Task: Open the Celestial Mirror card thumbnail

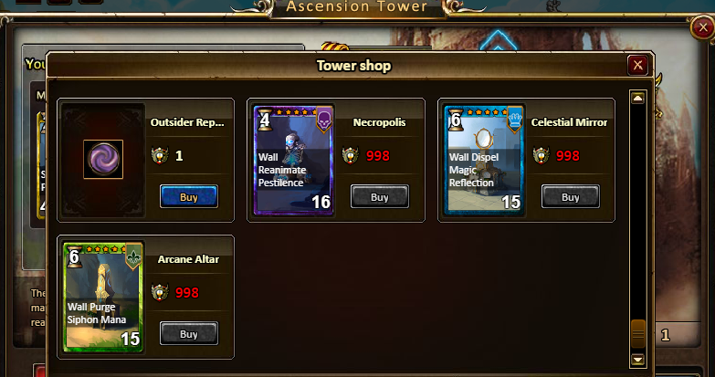Action: [x=484, y=160]
